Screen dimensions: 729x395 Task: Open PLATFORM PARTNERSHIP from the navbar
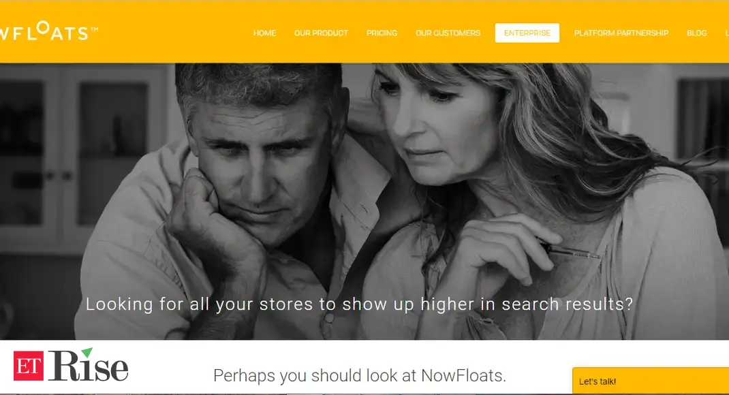tap(621, 33)
